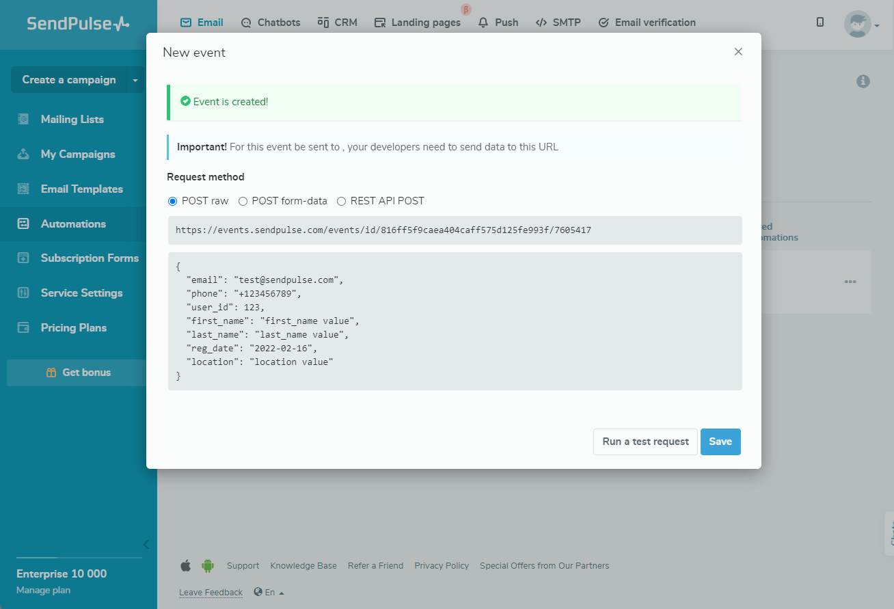Close the New event dialog
Viewport: 894px width, 609px height.
(738, 52)
